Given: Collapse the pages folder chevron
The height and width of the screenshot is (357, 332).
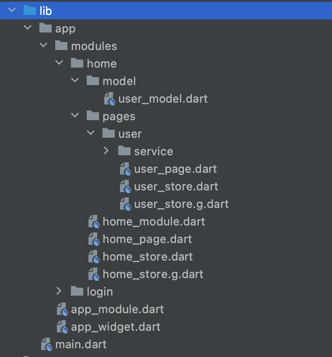Looking at the screenshot, I should coord(75,115).
